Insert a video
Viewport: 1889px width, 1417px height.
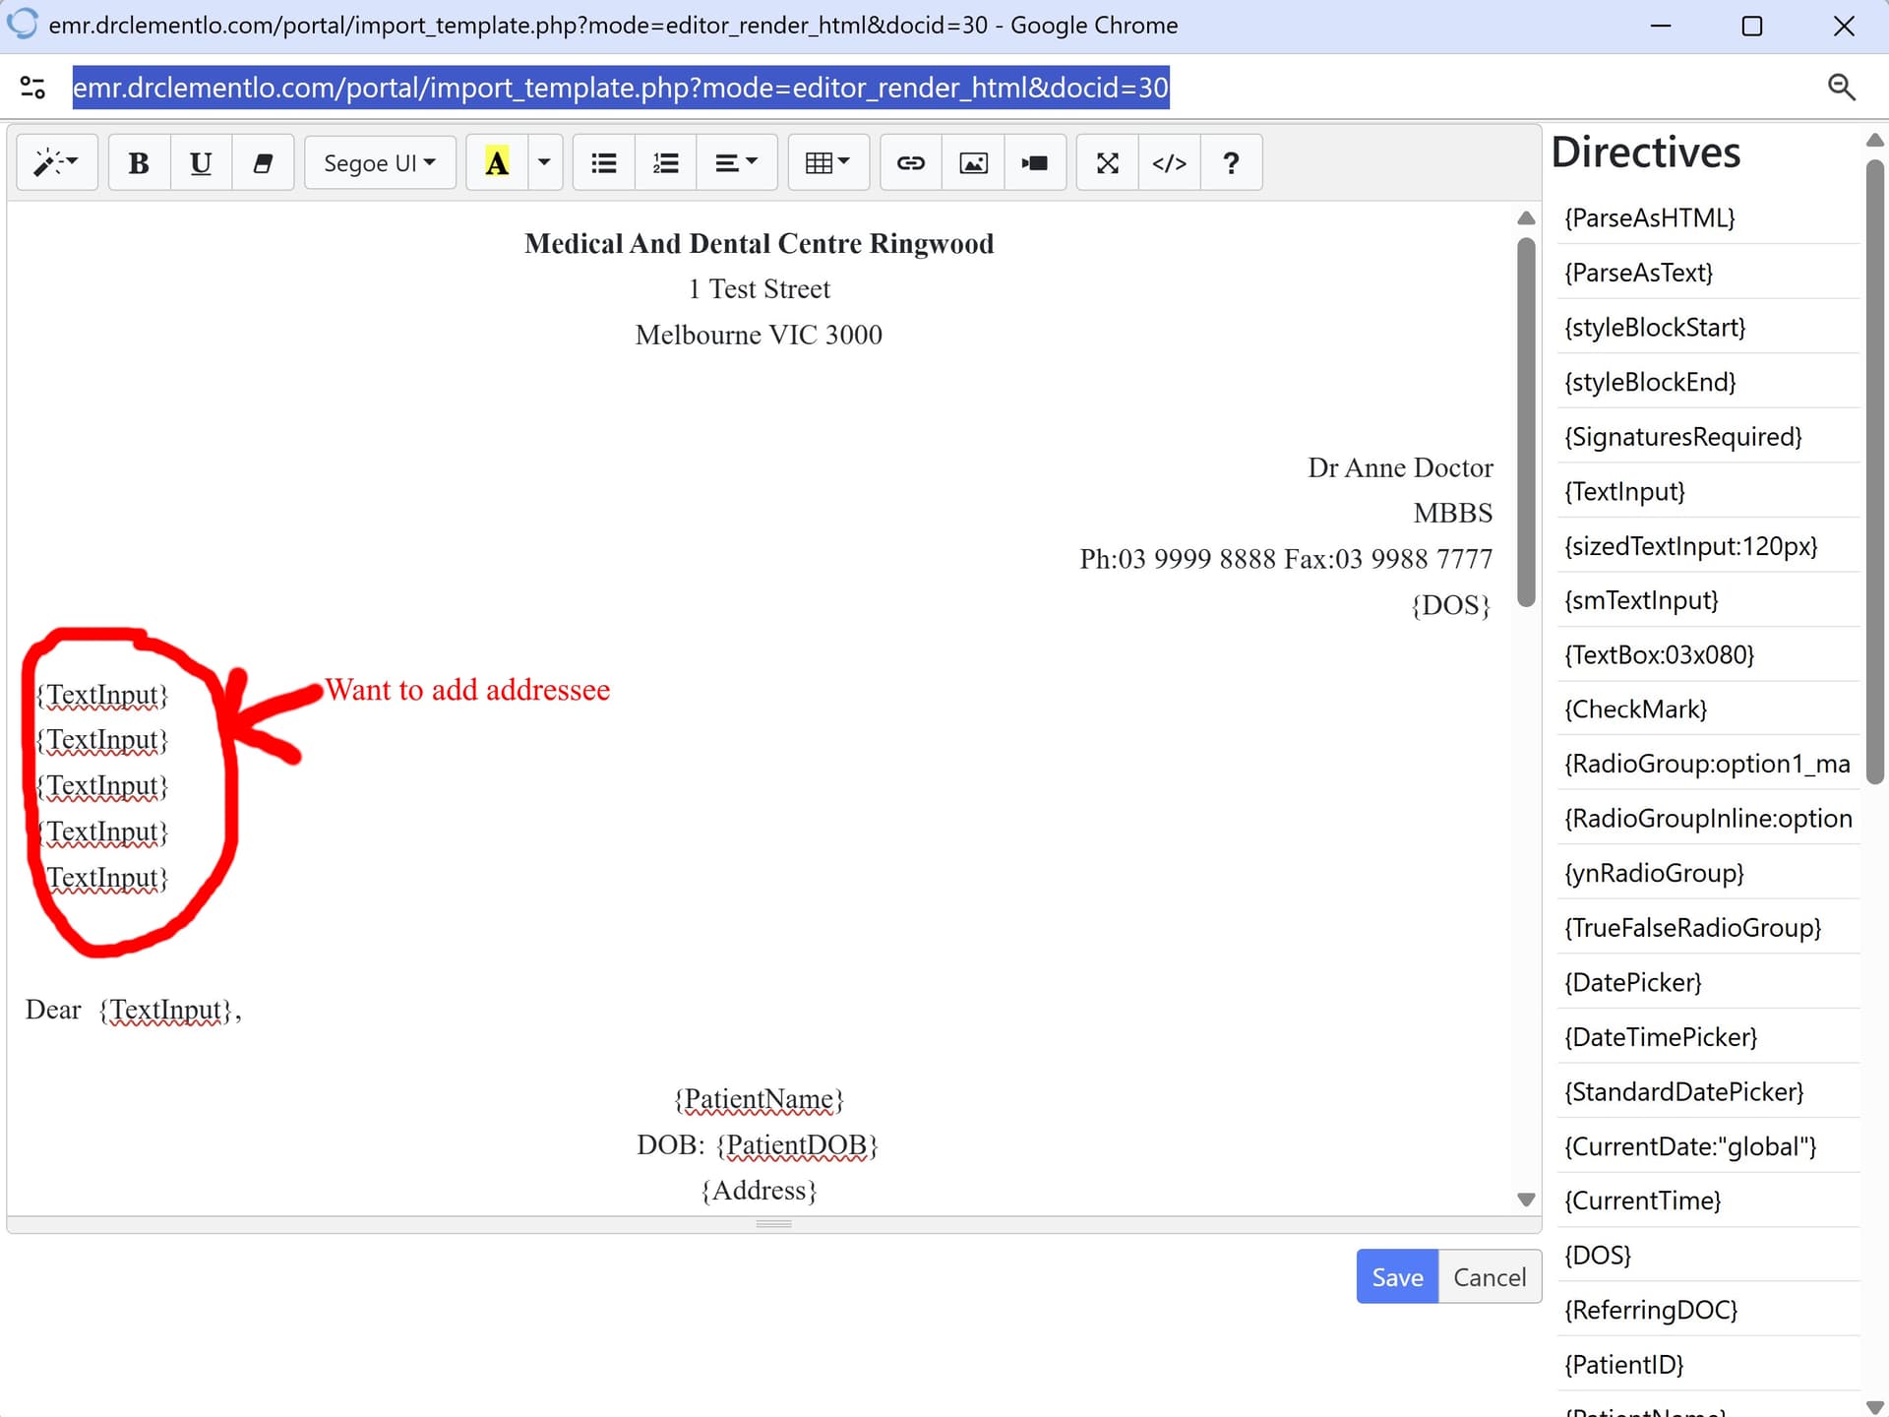(1035, 162)
